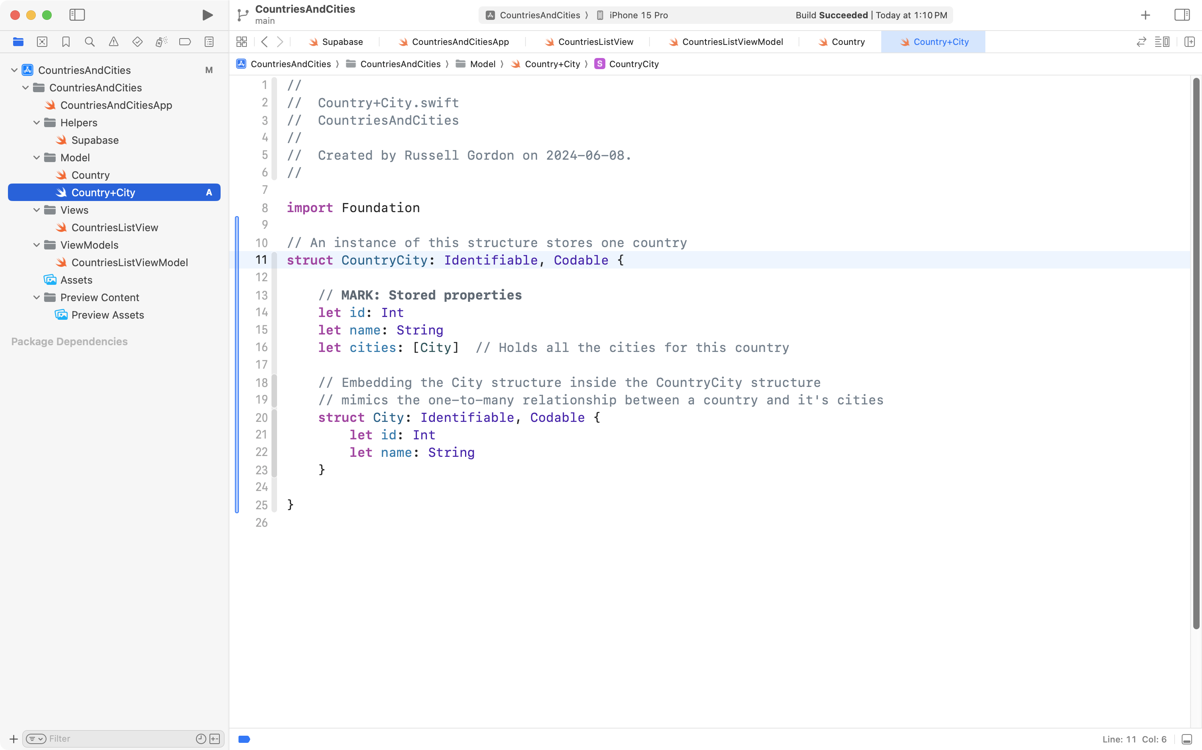This screenshot has height=750, width=1202.
Task: Open the Find navigator
Action: coord(90,42)
